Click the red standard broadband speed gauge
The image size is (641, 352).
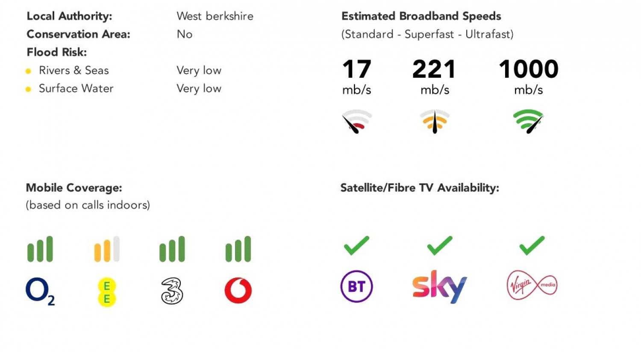357,121
